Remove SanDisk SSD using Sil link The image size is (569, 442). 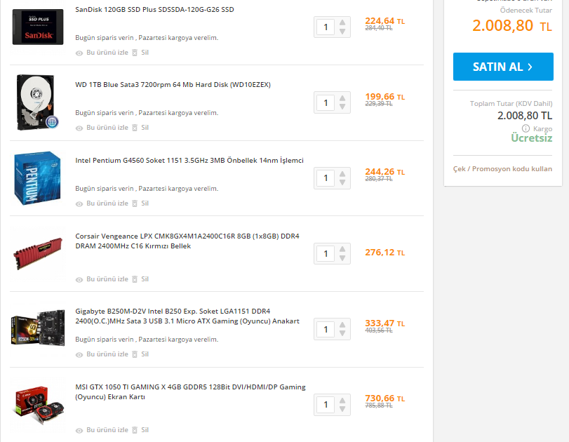click(145, 53)
